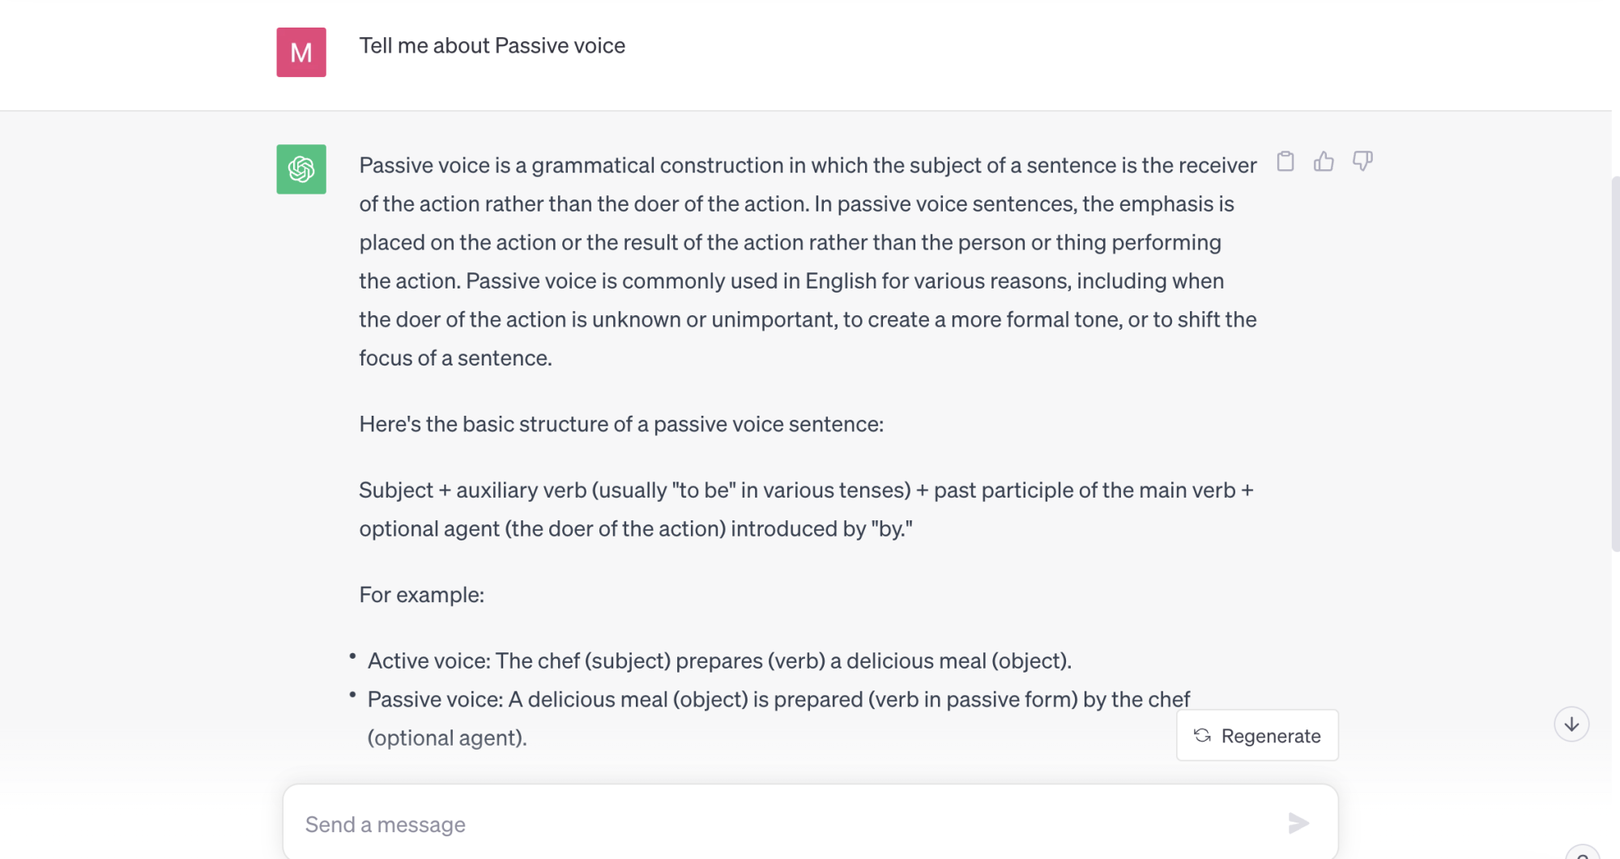Mark the response with thumbs down

pyautogui.click(x=1362, y=161)
